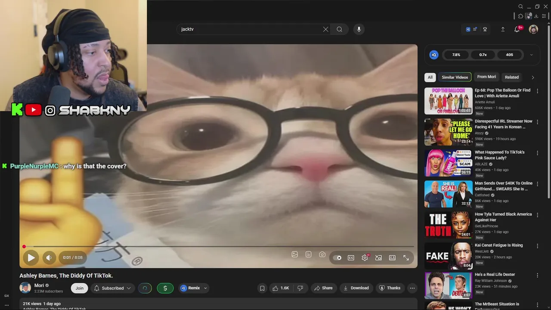The width and height of the screenshot is (551, 310).
Task: Open the notifications bell
Action: [517, 29]
